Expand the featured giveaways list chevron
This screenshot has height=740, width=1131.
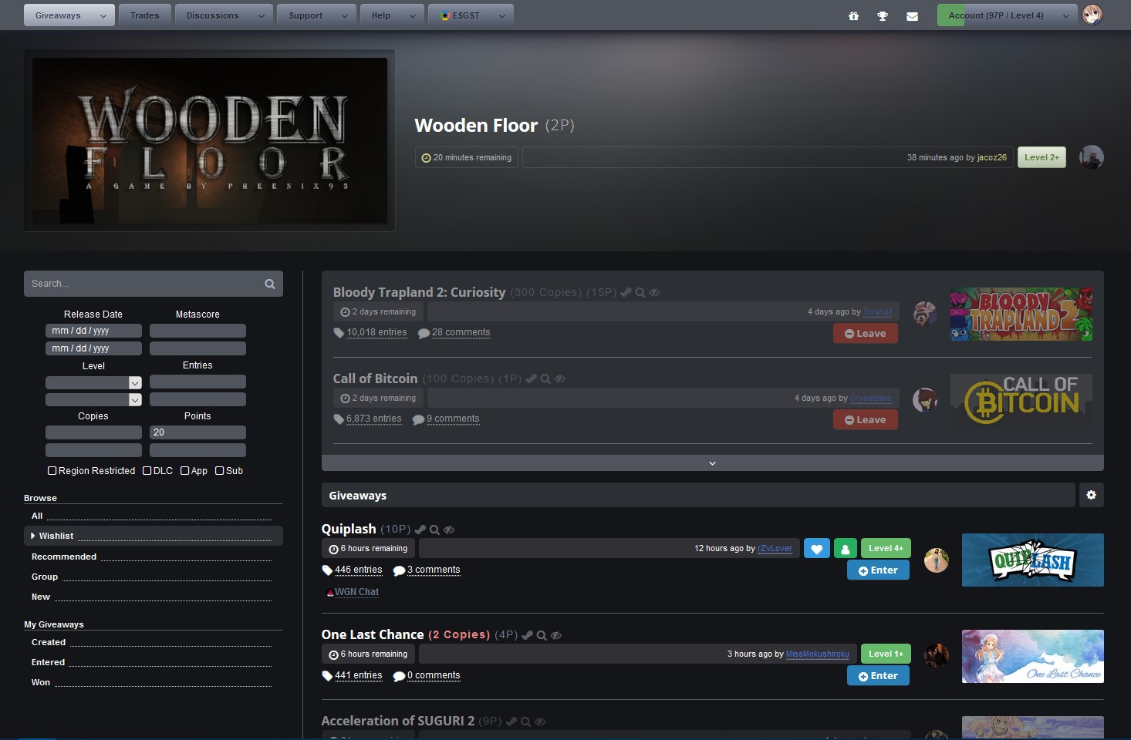tap(711, 462)
